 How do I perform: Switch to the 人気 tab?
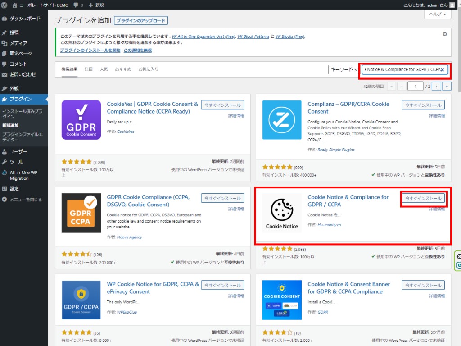(x=104, y=69)
